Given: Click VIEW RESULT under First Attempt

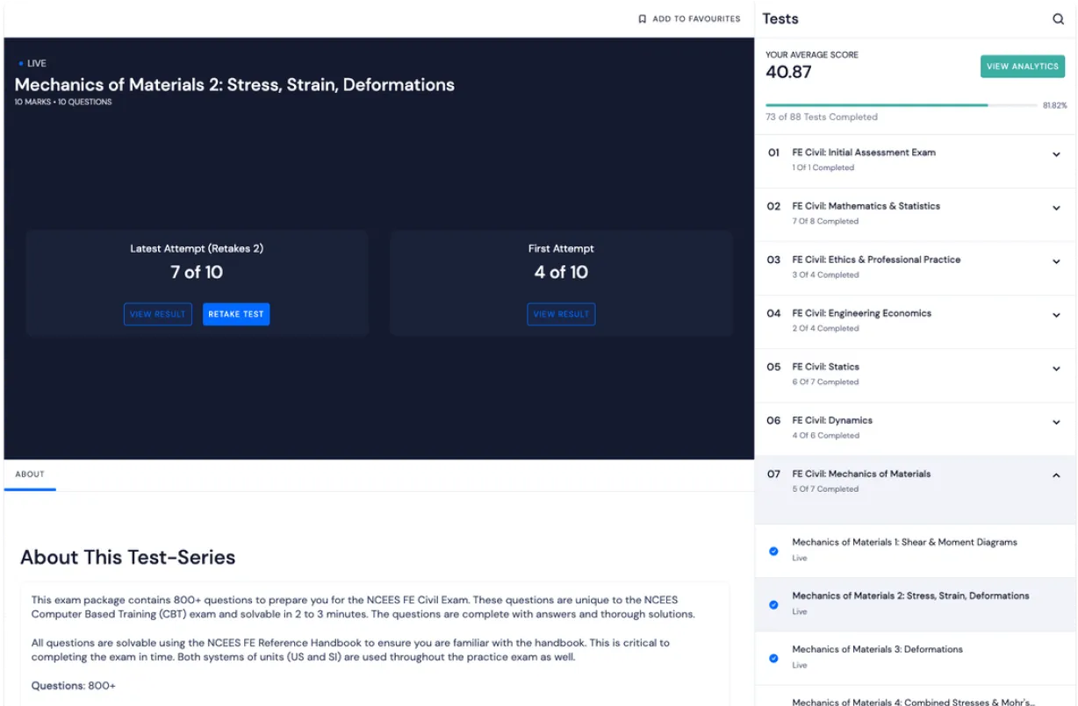Looking at the screenshot, I should coord(561,314).
